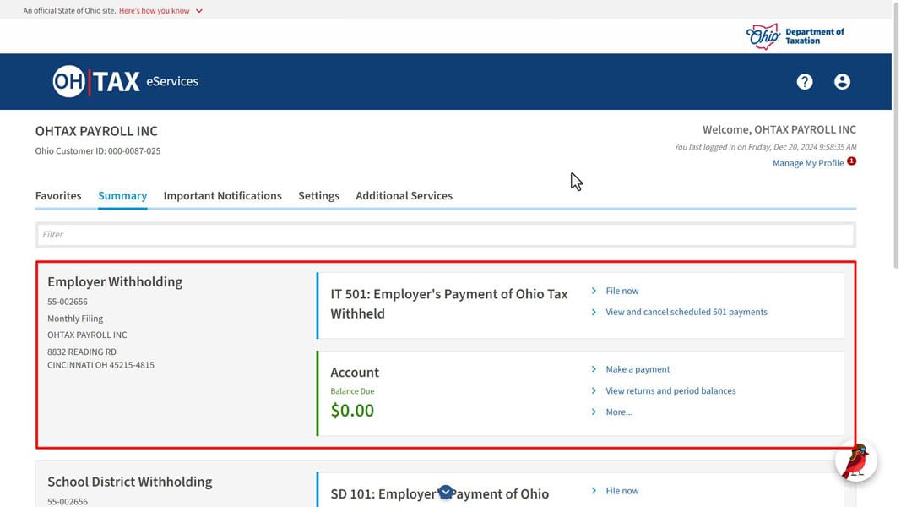Click the OH|TAX eServices logo
This screenshot has height=507, width=901.
[x=125, y=82]
